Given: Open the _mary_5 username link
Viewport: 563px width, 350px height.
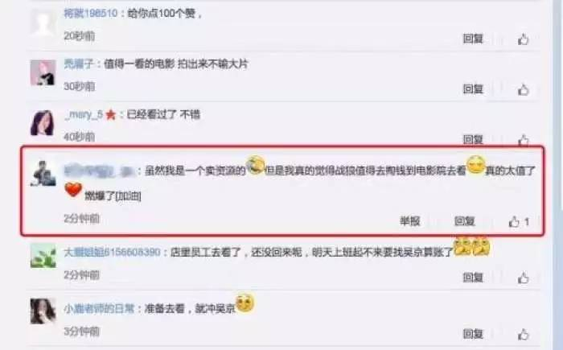Looking at the screenshot, I should coord(84,114).
